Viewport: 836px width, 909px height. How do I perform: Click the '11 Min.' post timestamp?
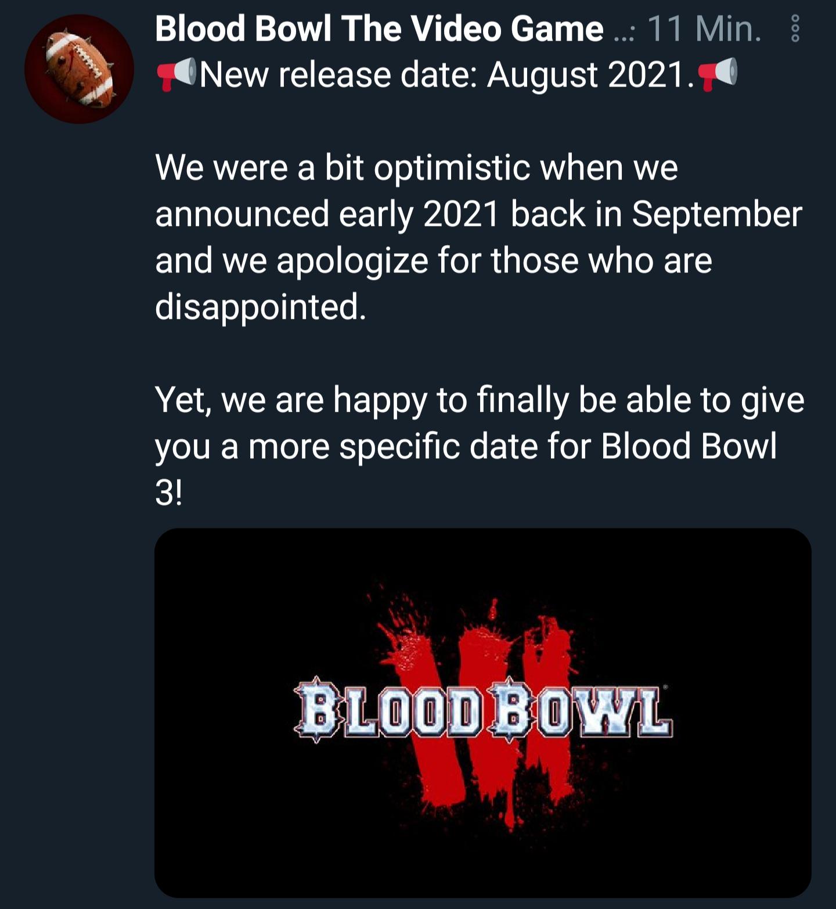[704, 28]
